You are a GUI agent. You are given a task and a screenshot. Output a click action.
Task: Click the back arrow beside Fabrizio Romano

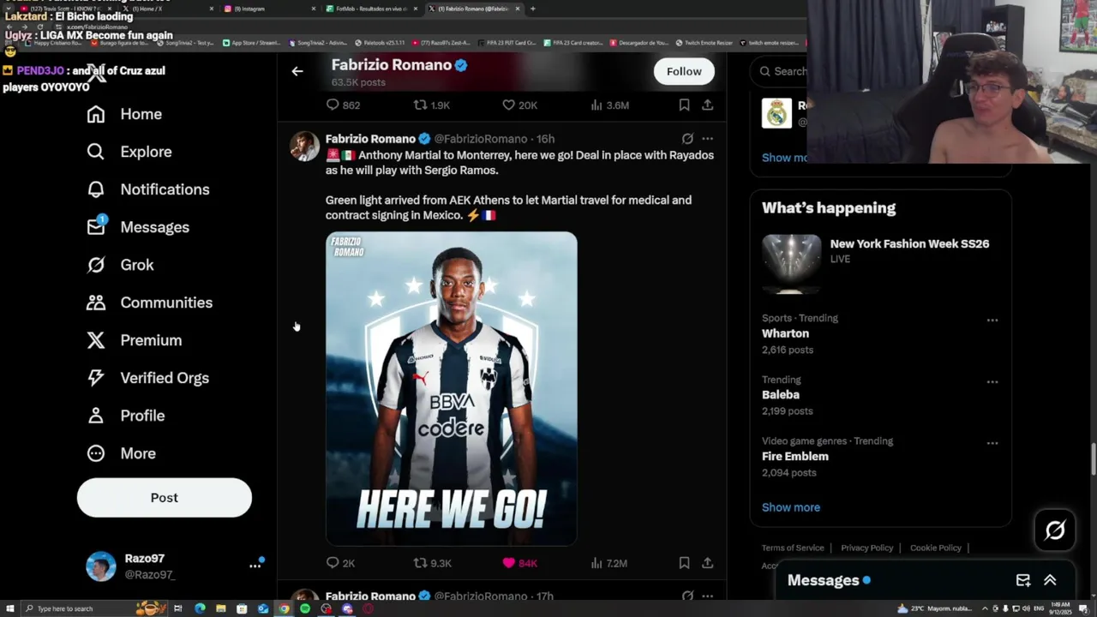pyautogui.click(x=297, y=71)
